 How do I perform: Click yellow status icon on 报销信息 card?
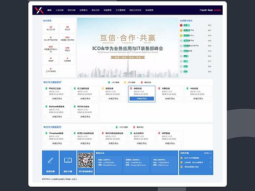point(103,88)
